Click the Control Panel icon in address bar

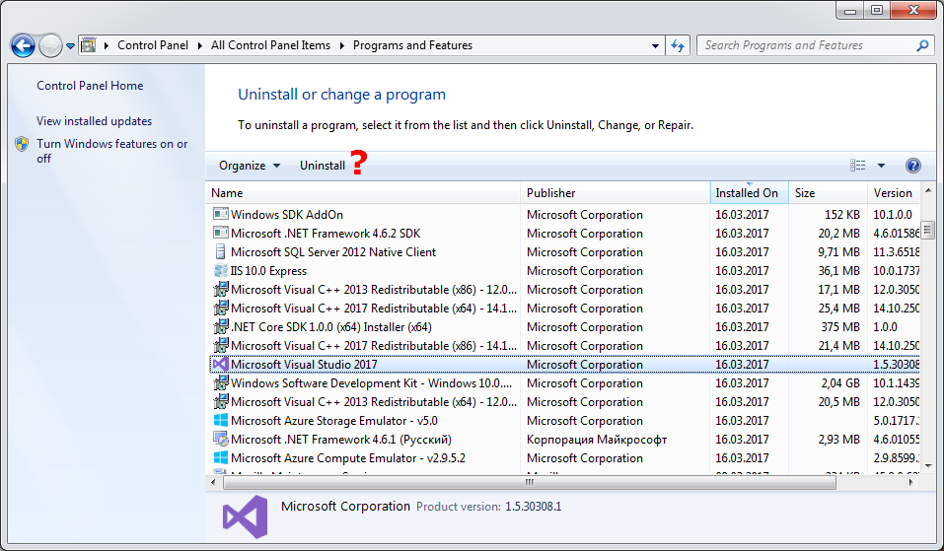(89, 45)
